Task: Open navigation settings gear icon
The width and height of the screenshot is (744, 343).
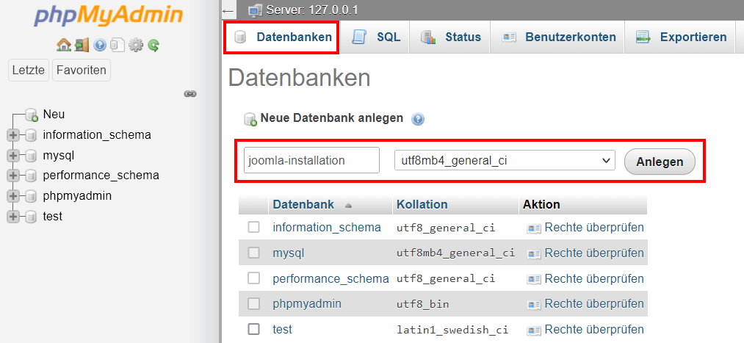Action: tap(136, 45)
